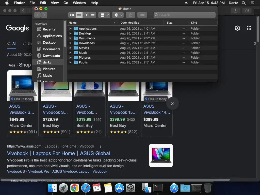Open Trash from the Dock

pyautogui.click(x=207, y=188)
